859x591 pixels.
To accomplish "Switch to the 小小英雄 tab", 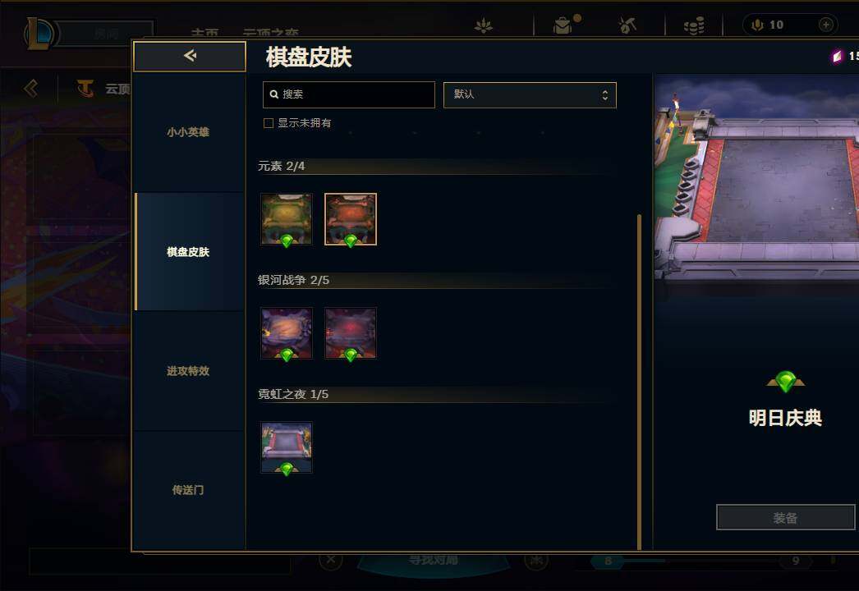I will (189, 132).
